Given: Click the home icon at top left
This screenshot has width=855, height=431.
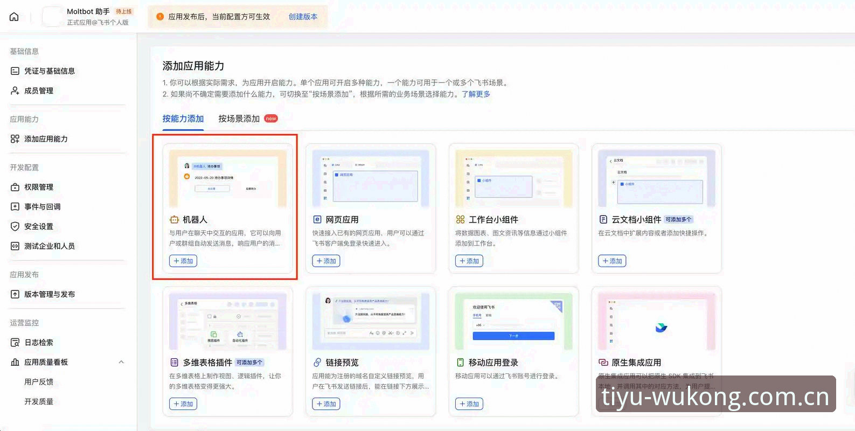Looking at the screenshot, I should pyautogui.click(x=15, y=17).
